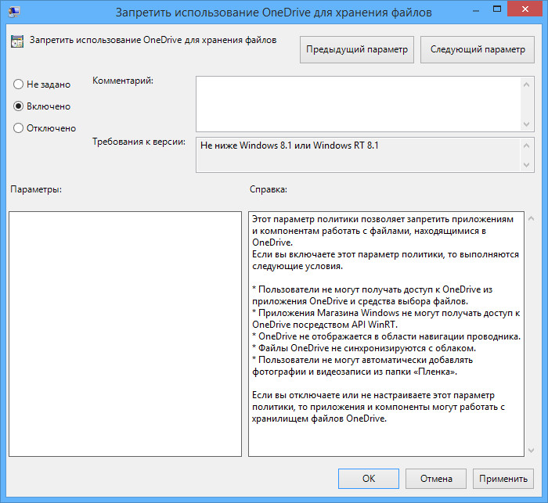Click the "Справка:" label
The height and width of the screenshot is (503, 548).
pyautogui.click(x=269, y=189)
